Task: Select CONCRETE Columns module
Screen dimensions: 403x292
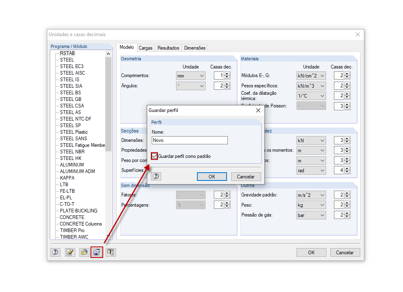Action: (x=81, y=224)
